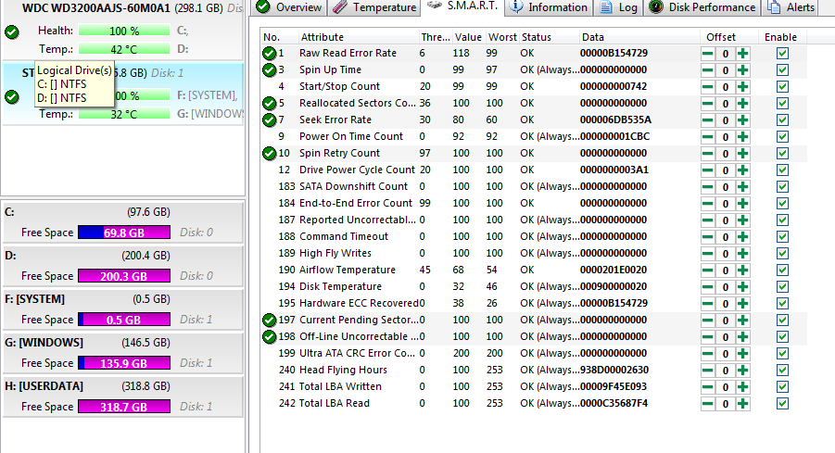Increase offset for Total LBA Written
This screenshot has height=453, width=835.
[743, 387]
